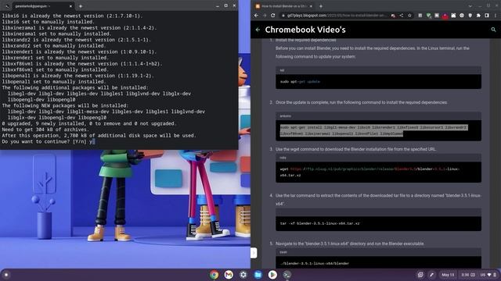The width and height of the screenshot is (501, 281).
Task: Open Chrome from the shelf
Action: click(214, 275)
